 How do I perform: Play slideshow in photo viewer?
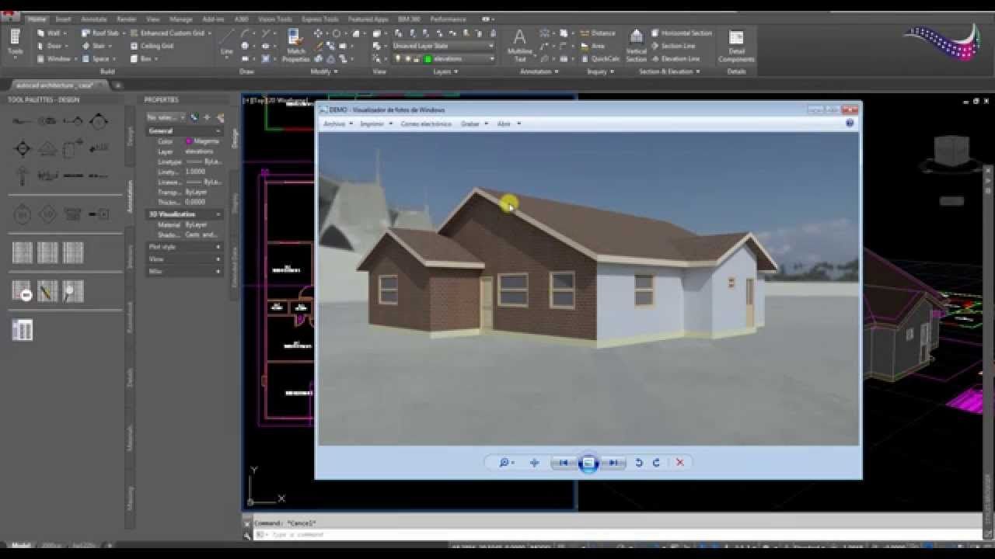click(588, 463)
